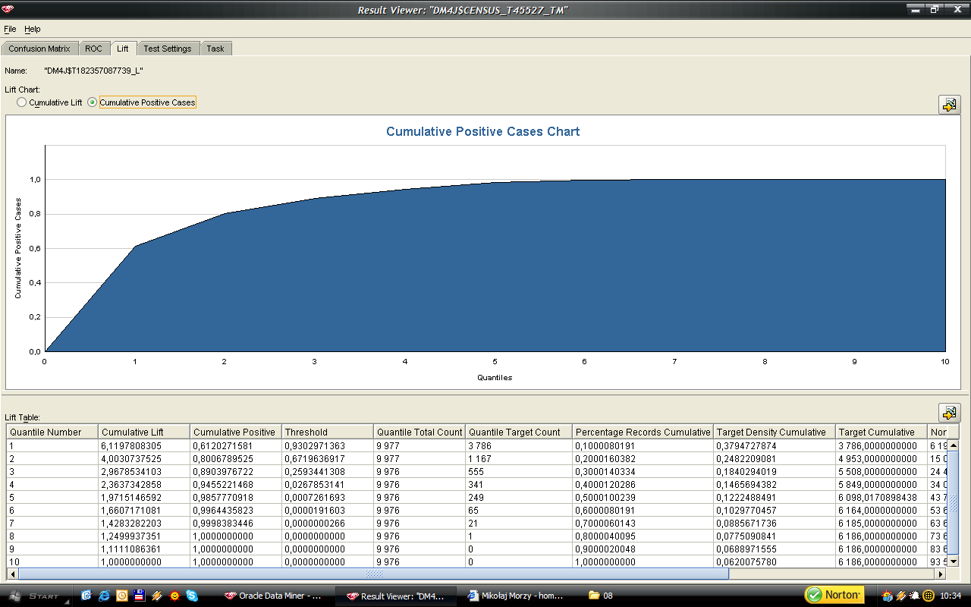Click Target Density Cumulative column header
971x607 pixels.
point(775,432)
